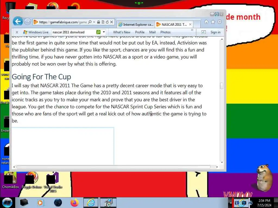Click the horizontal scroll left arrow
Viewport: 278px width, 208px height.
14,167
